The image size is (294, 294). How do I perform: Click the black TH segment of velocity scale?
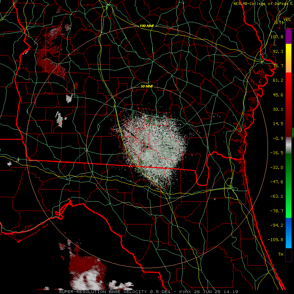tap(288, 254)
